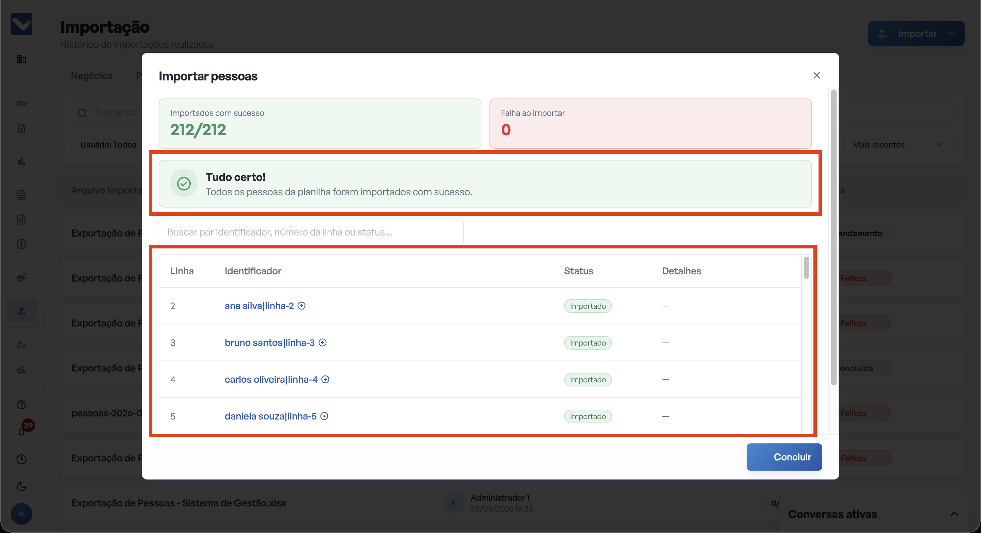The image size is (981, 533).
Task: Open the N user avatar menu
Action: tap(21, 514)
